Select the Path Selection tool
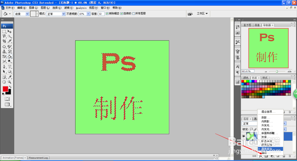297x161 pixels. click(x=4, y=71)
